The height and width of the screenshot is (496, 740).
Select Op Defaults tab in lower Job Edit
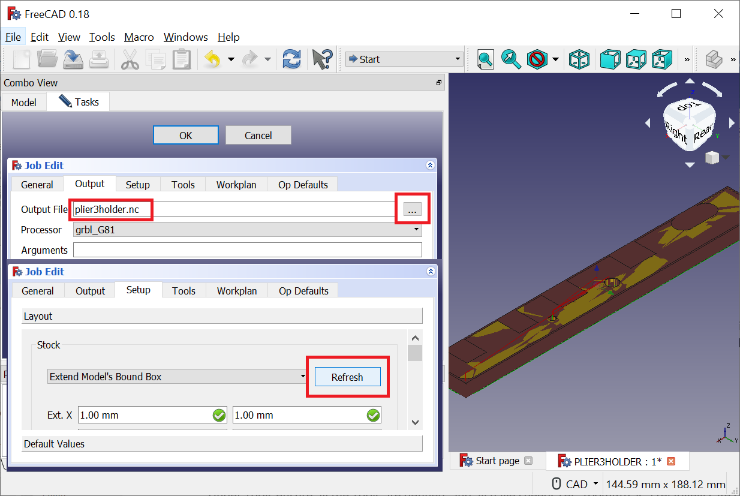click(x=303, y=291)
